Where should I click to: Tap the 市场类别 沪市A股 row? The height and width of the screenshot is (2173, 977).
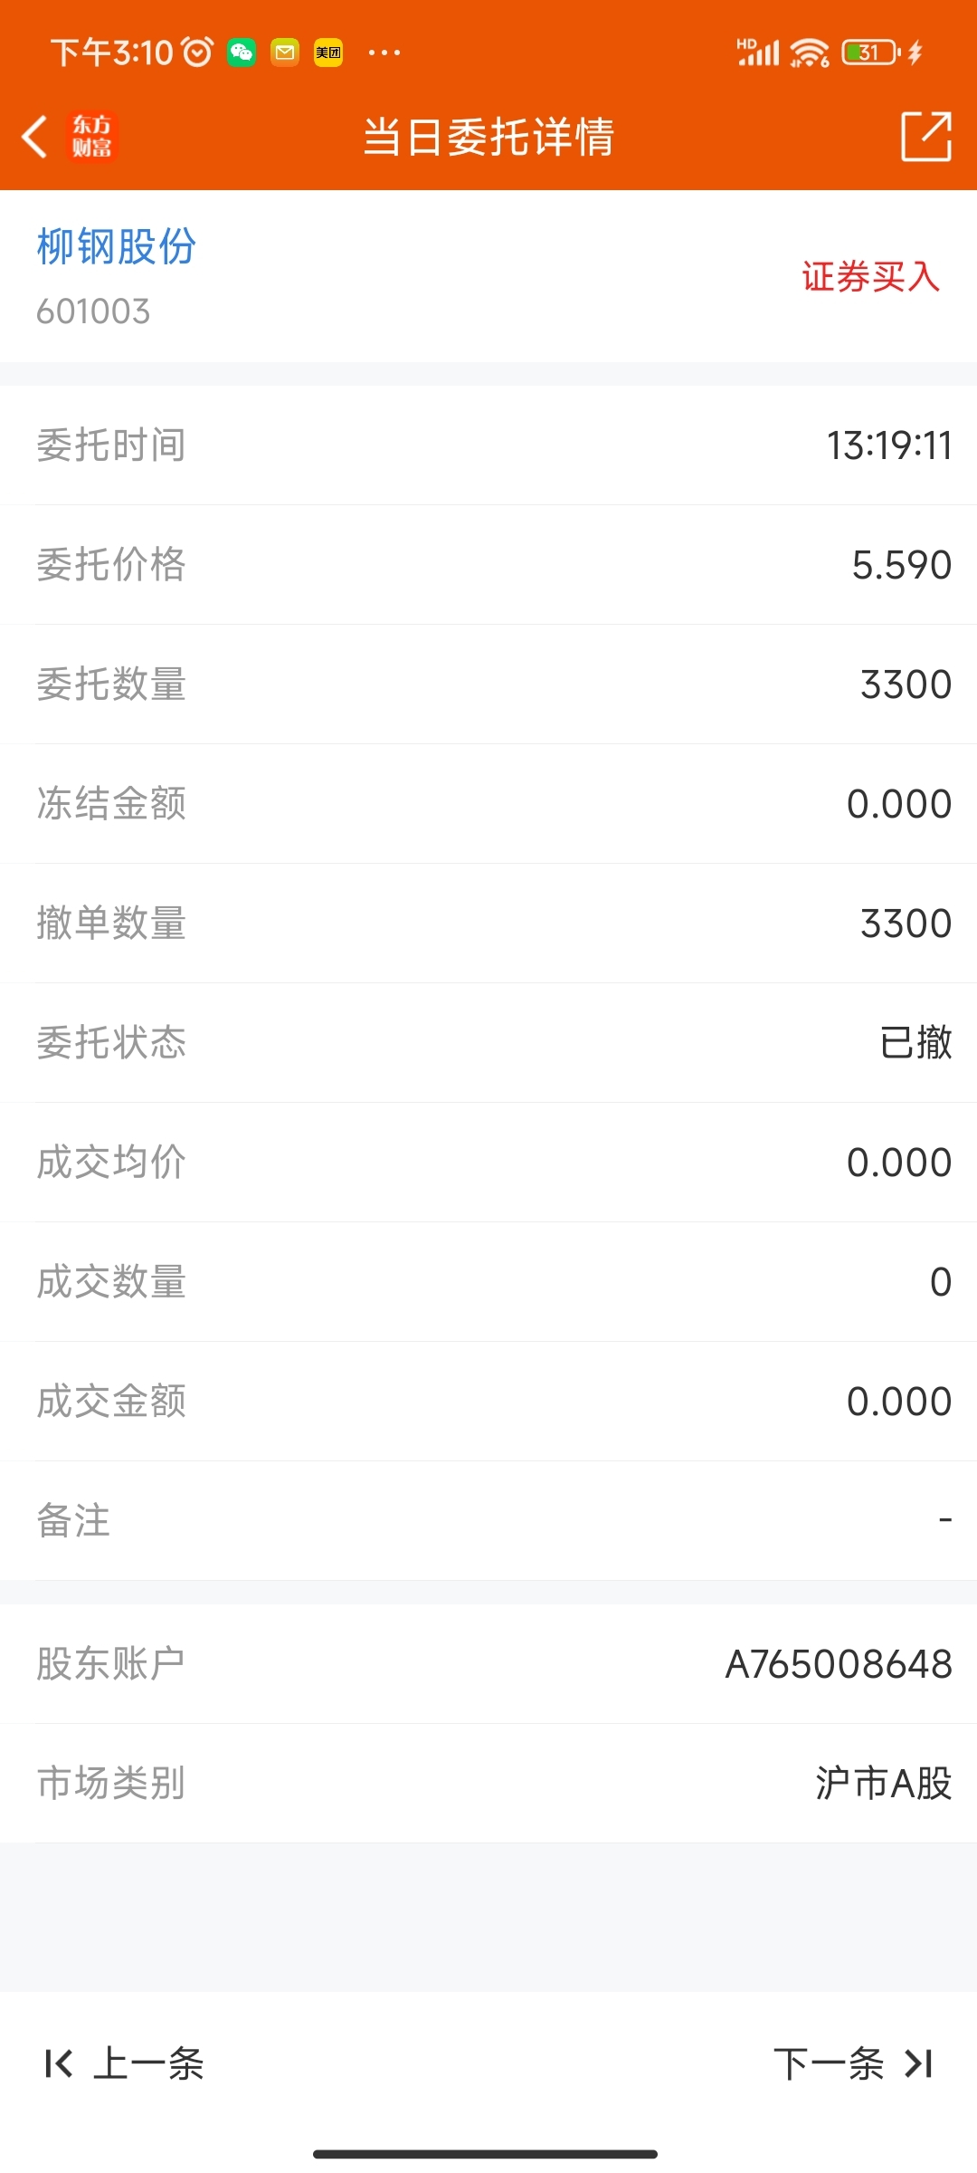pos(488,1784)
